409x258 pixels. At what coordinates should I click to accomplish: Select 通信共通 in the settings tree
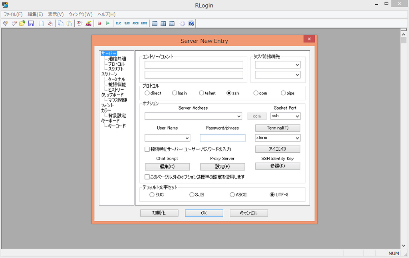coord(117,59)
